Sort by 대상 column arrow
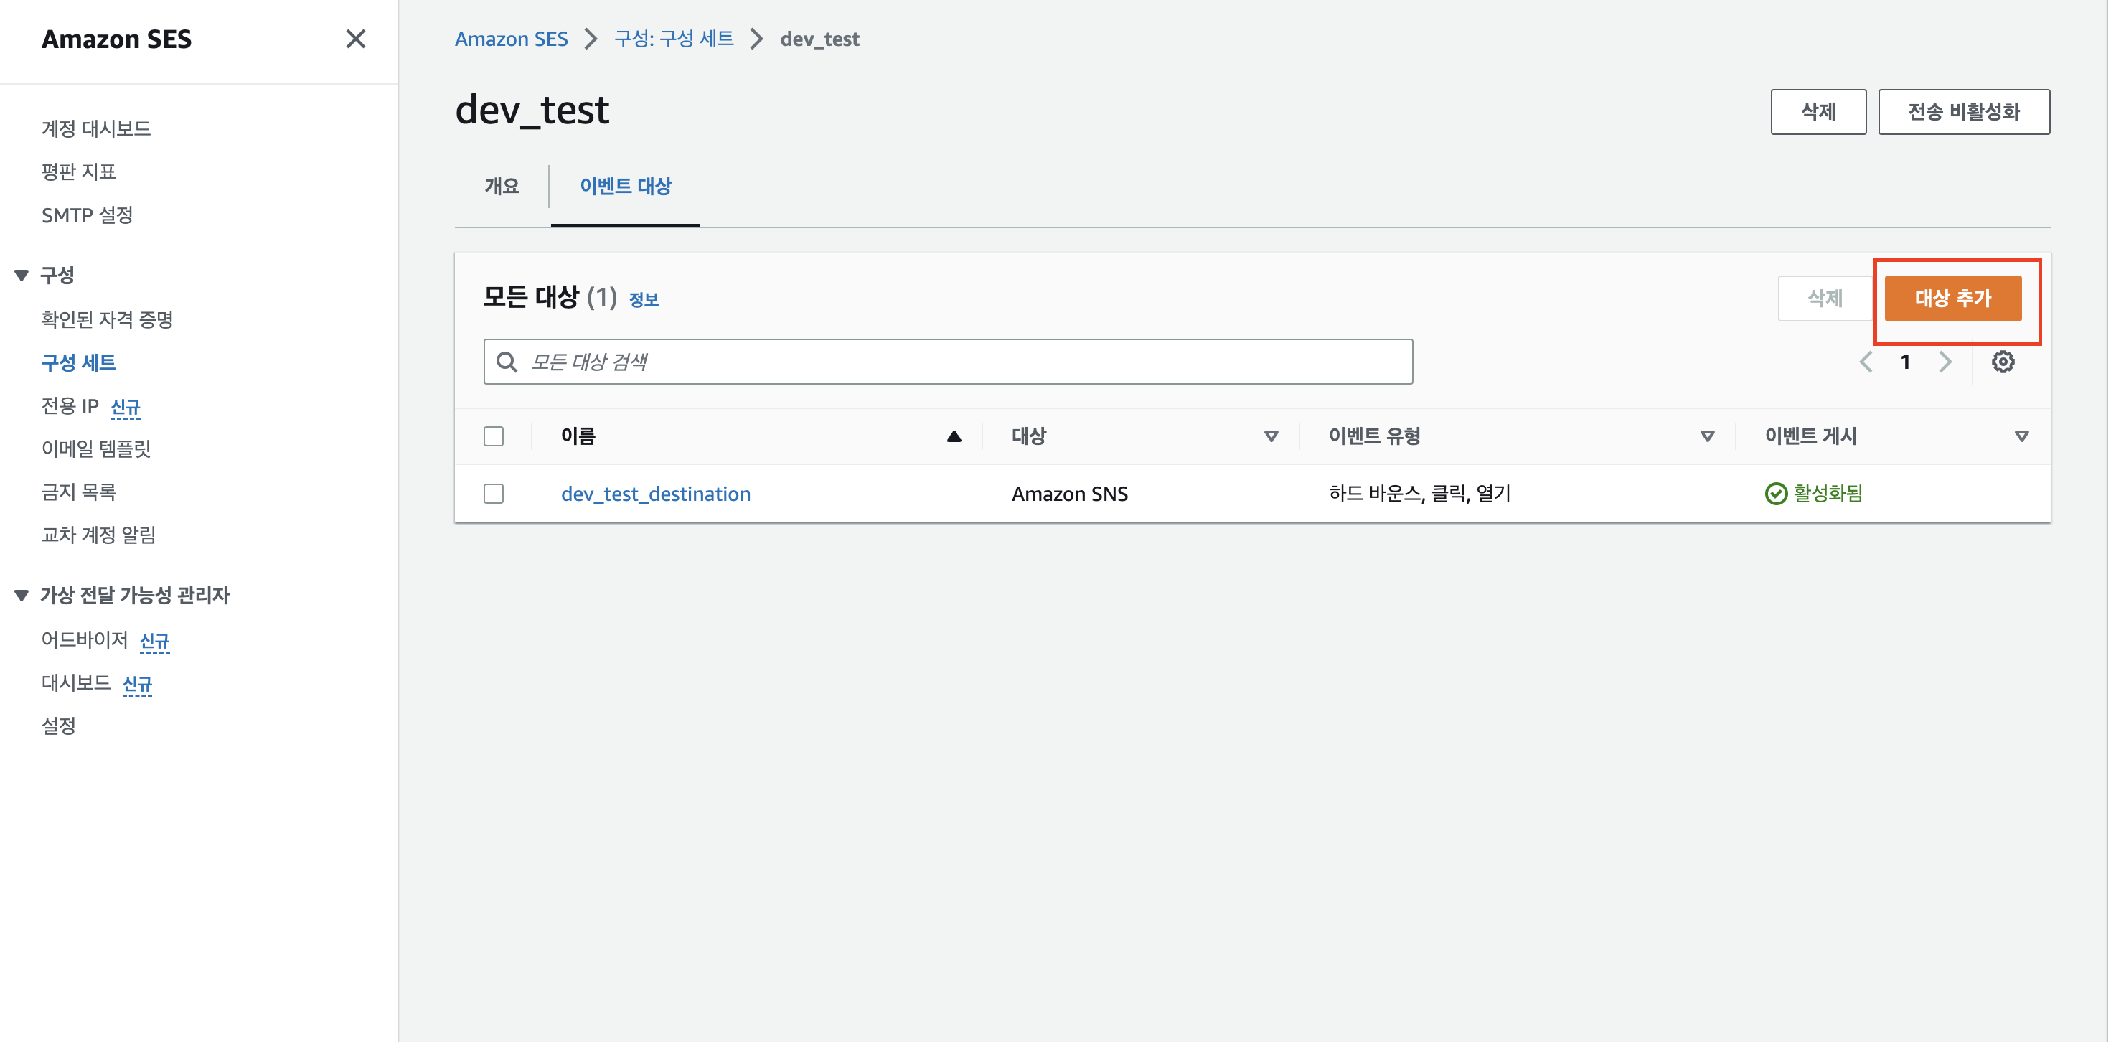This screenshot has width=2111, height=1042. (x=1270, y=436)
